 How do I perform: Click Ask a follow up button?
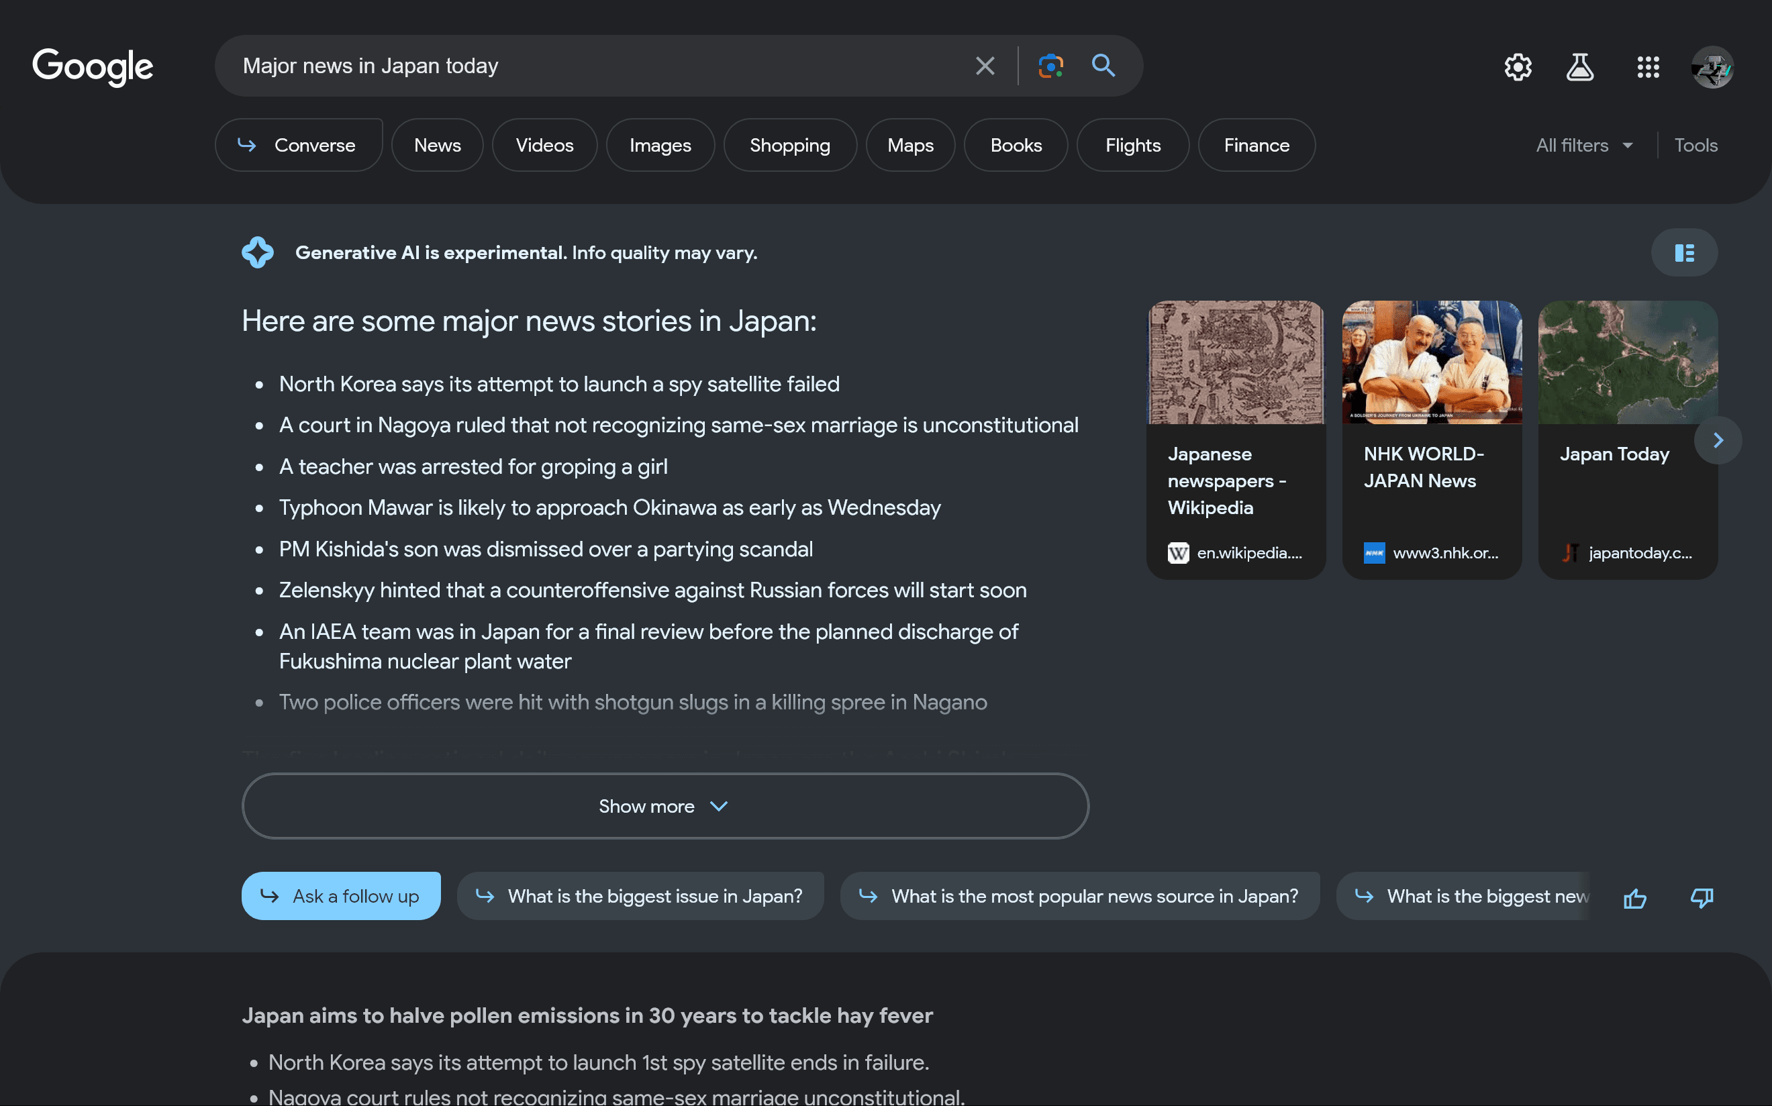341,895
